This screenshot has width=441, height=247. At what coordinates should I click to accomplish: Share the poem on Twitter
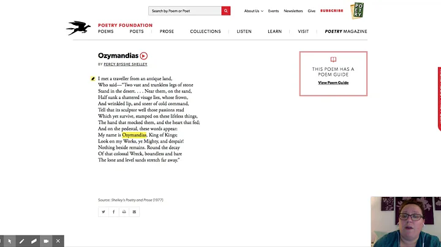tap(104, 212)
